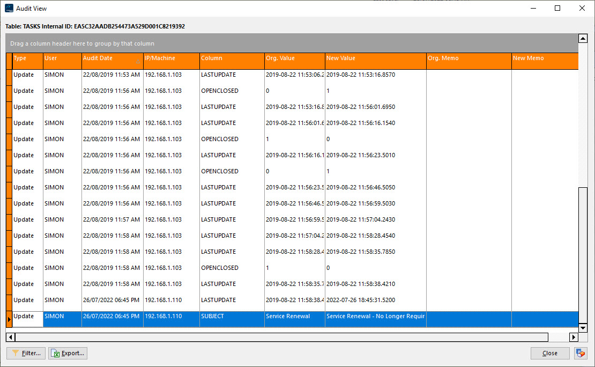Open Export to spreadsheet

click(68, 353)
